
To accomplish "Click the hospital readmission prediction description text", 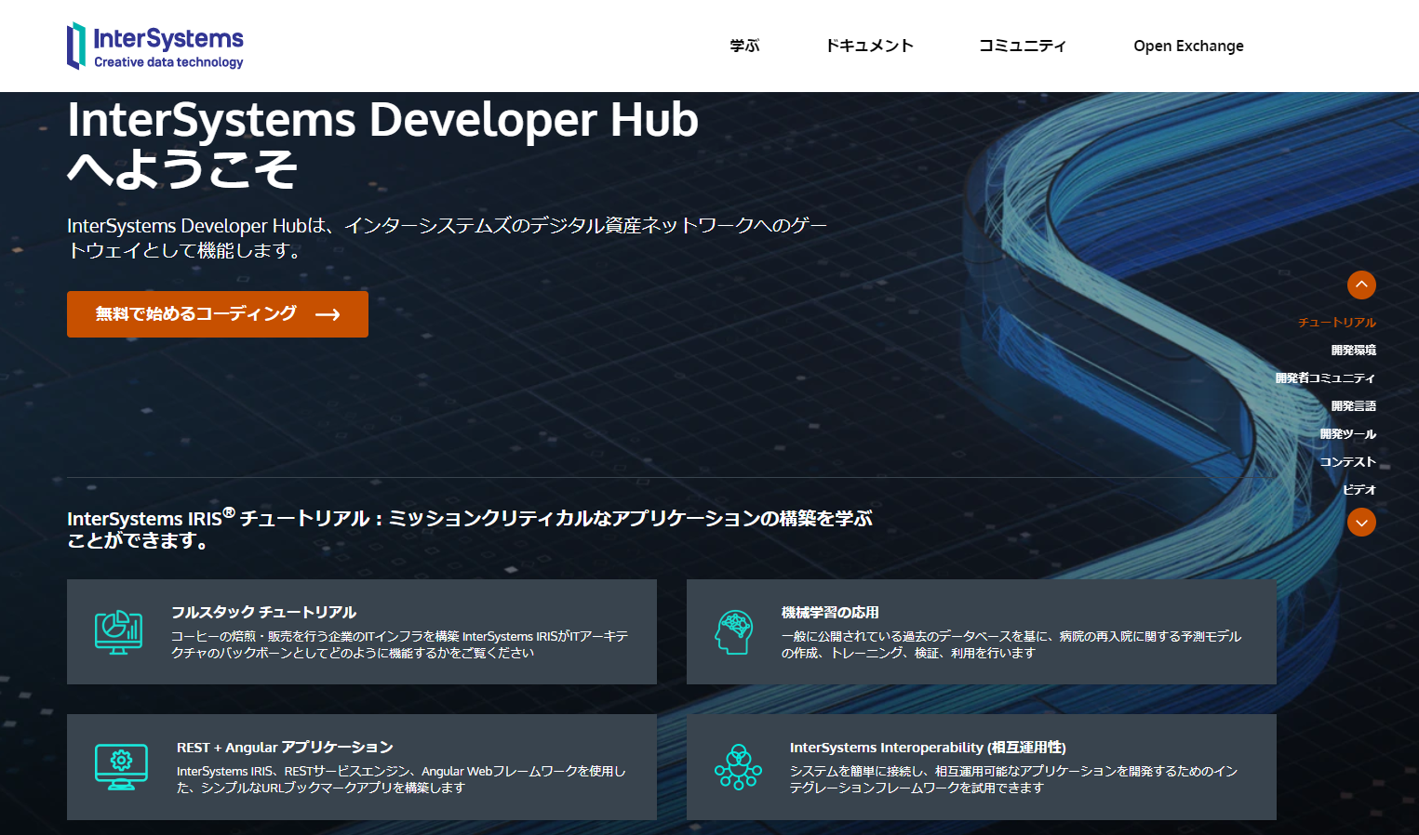I will [x=1011, y=644].
